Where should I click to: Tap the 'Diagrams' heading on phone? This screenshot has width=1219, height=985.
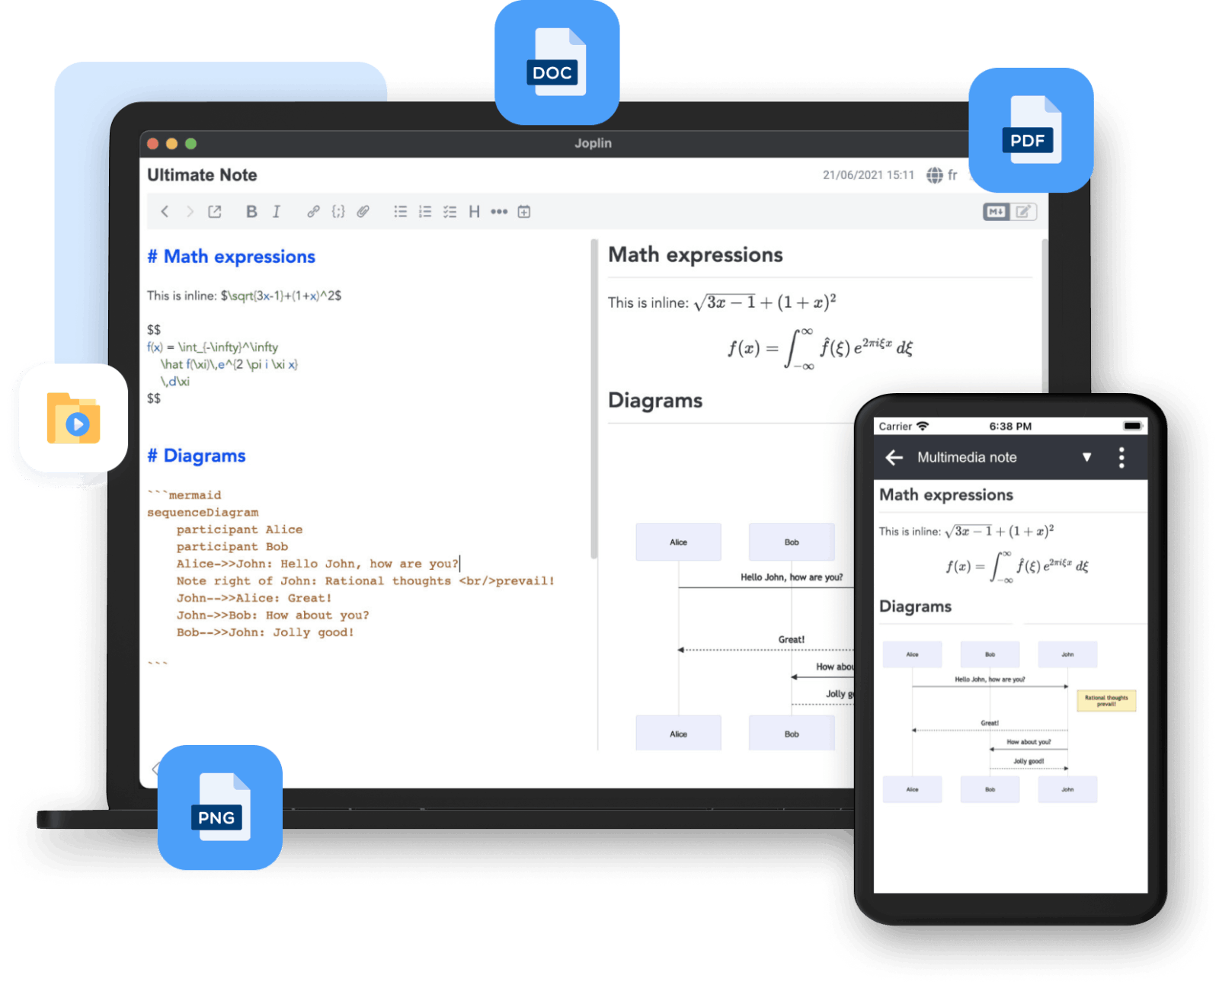[x=915, y=606]
